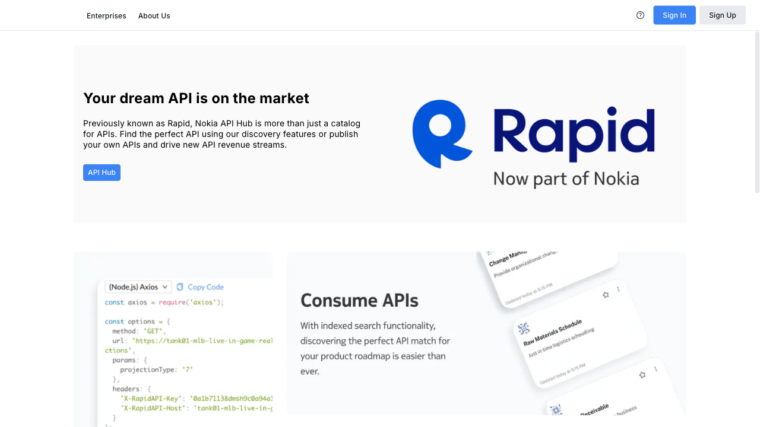The width and height of the screenshot is (760, 427).
Task: Open the help question mark icon
Action: pos(640,15)
